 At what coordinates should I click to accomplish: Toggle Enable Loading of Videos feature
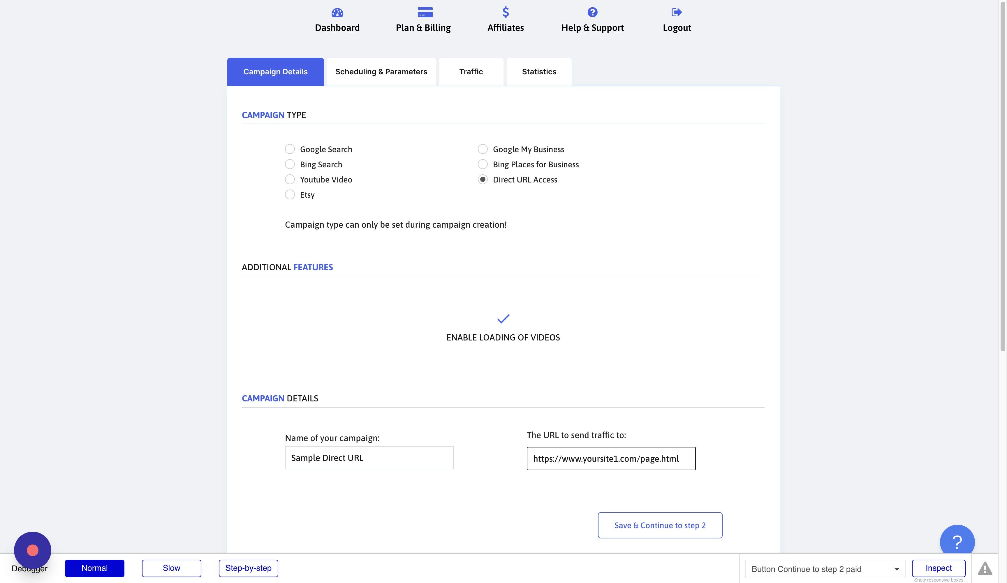503,338
